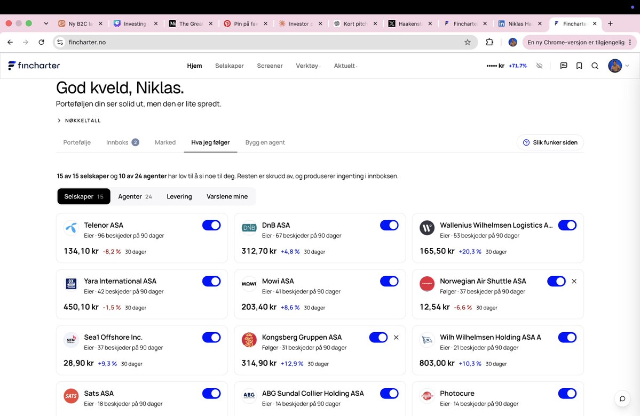
Task: Open Chrome extensions puzzle icon
Action: 489,42
